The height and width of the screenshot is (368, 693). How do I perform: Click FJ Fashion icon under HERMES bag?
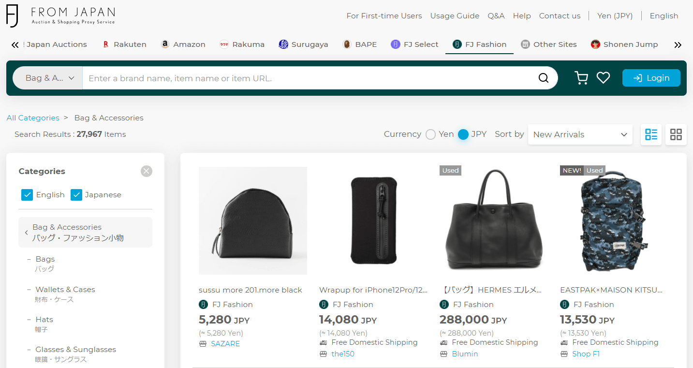pos(444,305)
